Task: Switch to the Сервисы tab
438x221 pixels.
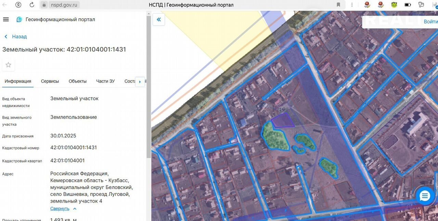Action: tap(50, 81)
